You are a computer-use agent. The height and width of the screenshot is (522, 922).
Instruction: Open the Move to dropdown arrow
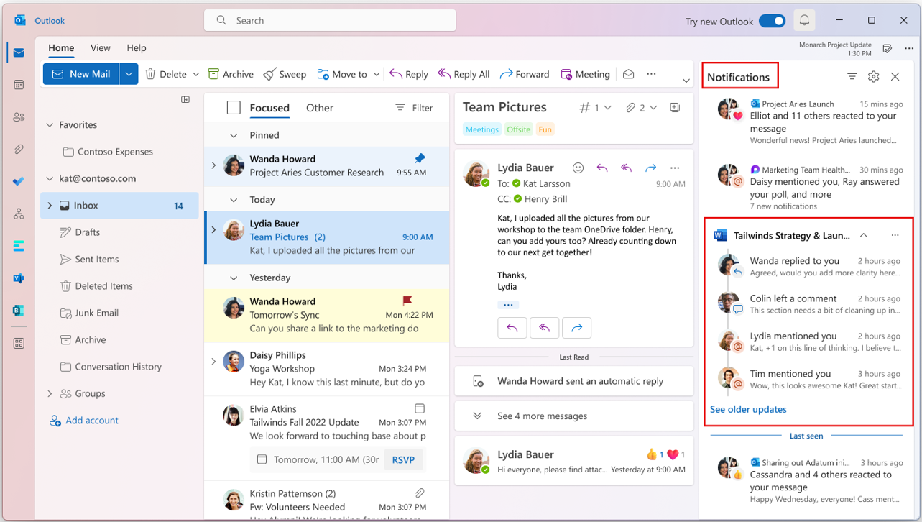[x=377, y=75]
